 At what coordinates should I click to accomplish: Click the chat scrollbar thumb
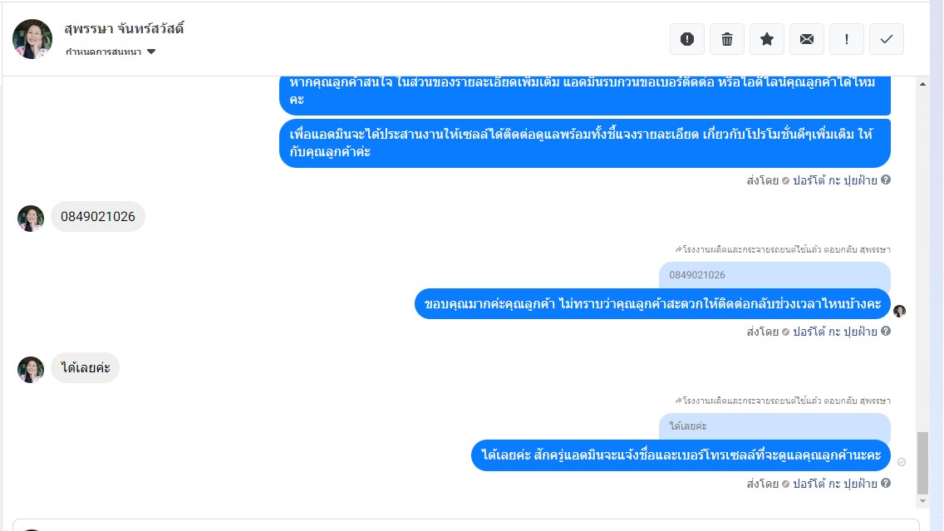(922, 462)
